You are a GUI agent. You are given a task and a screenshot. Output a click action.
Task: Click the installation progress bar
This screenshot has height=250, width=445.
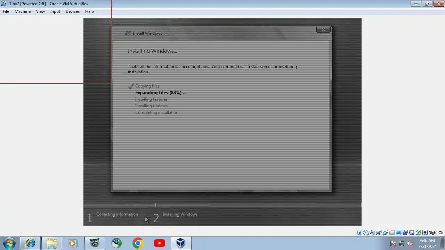(222, 205)
